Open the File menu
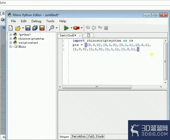Image resolution: width=170 pixels, height=140 pixels. tap(13, 21)
